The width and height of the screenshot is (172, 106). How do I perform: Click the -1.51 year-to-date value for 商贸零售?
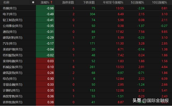(x=120, y=96)
